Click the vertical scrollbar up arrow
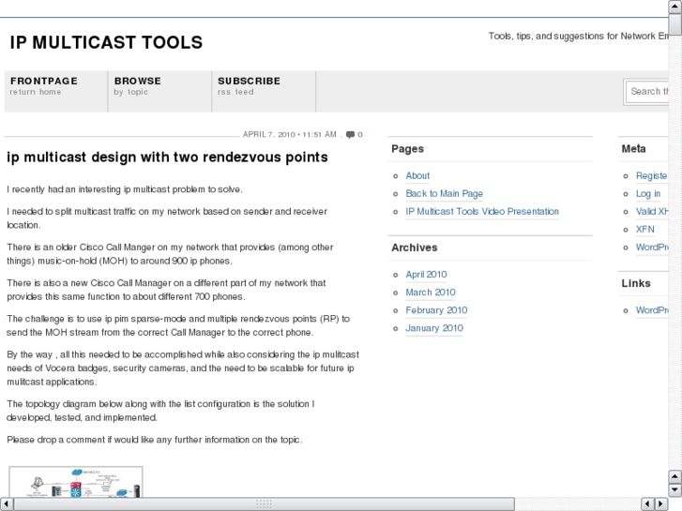Viewport: 682px width, 511px height. point(674,7)
